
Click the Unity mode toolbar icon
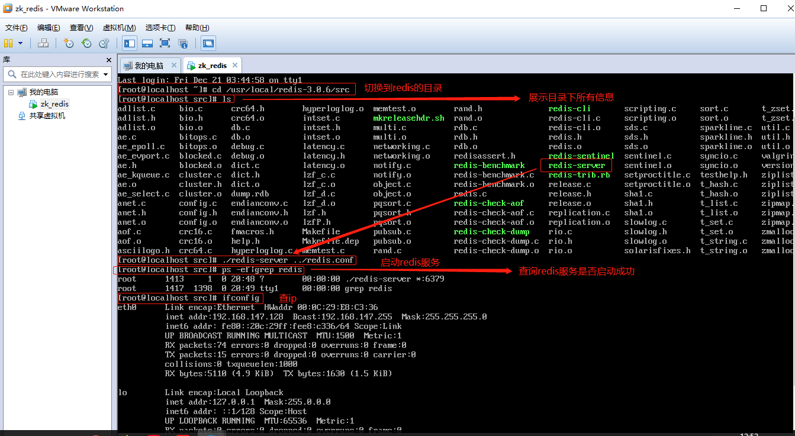tap(183, 43)
